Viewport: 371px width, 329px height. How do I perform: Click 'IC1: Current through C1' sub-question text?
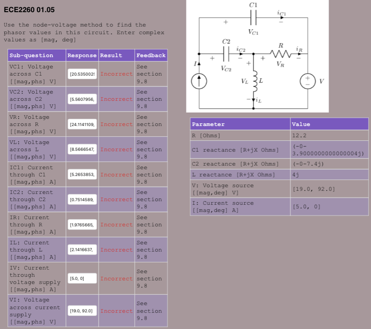pyautogui.click(x=32, y=175)
